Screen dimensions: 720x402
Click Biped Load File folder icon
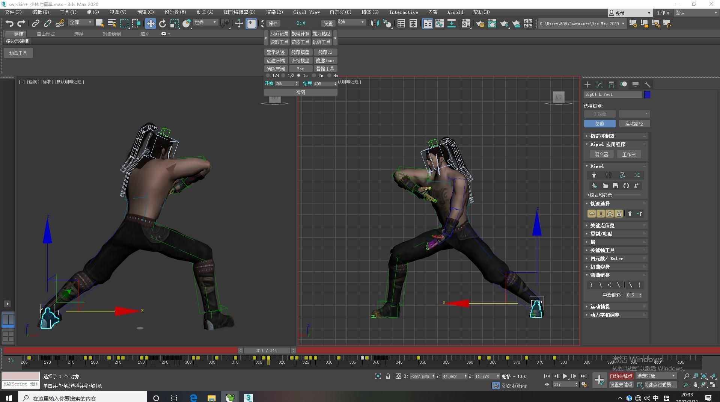605,186
